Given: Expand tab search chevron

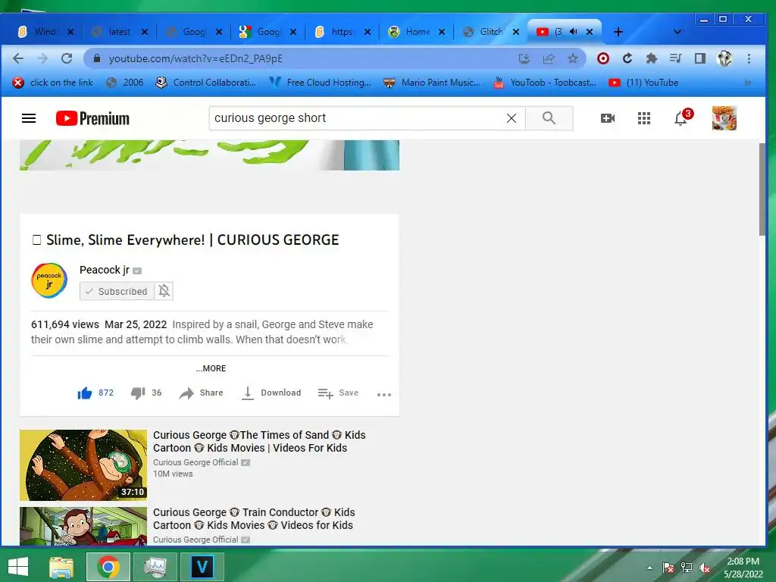Looking at the screenshot, I should click(677, 32).
